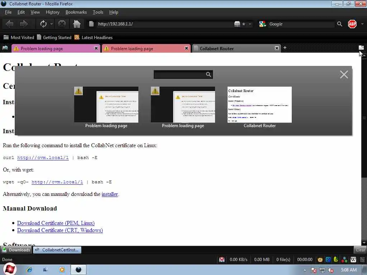Open the media player taskbar icon
This screenshot has height=275, width=367.
point(62,270)
